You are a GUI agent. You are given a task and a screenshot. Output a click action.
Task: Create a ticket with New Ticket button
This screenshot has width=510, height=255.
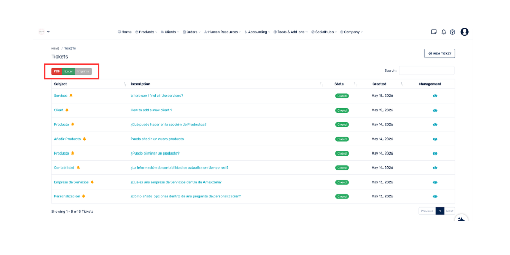pos(440,54)
